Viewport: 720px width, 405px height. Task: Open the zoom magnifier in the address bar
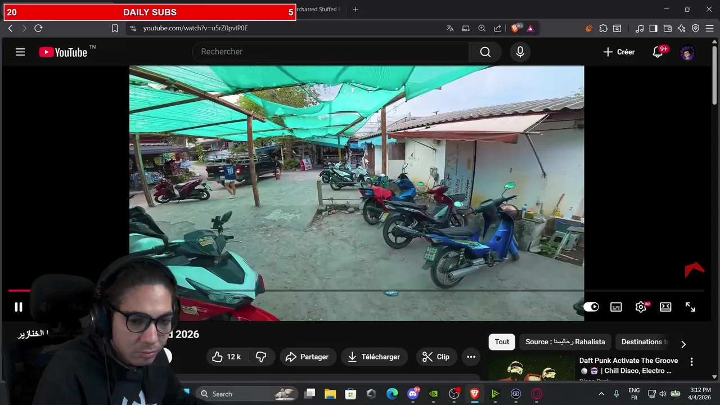click(481, 28)
